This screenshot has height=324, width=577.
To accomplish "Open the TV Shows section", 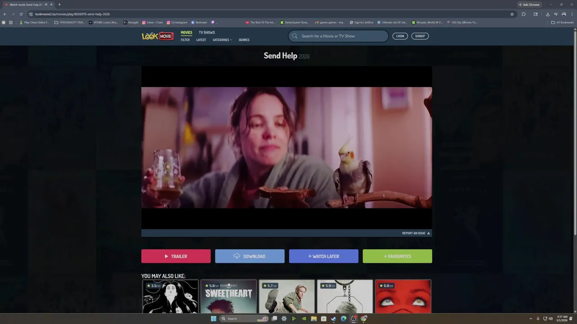I will pyautogui.click(x=207, y=32).
